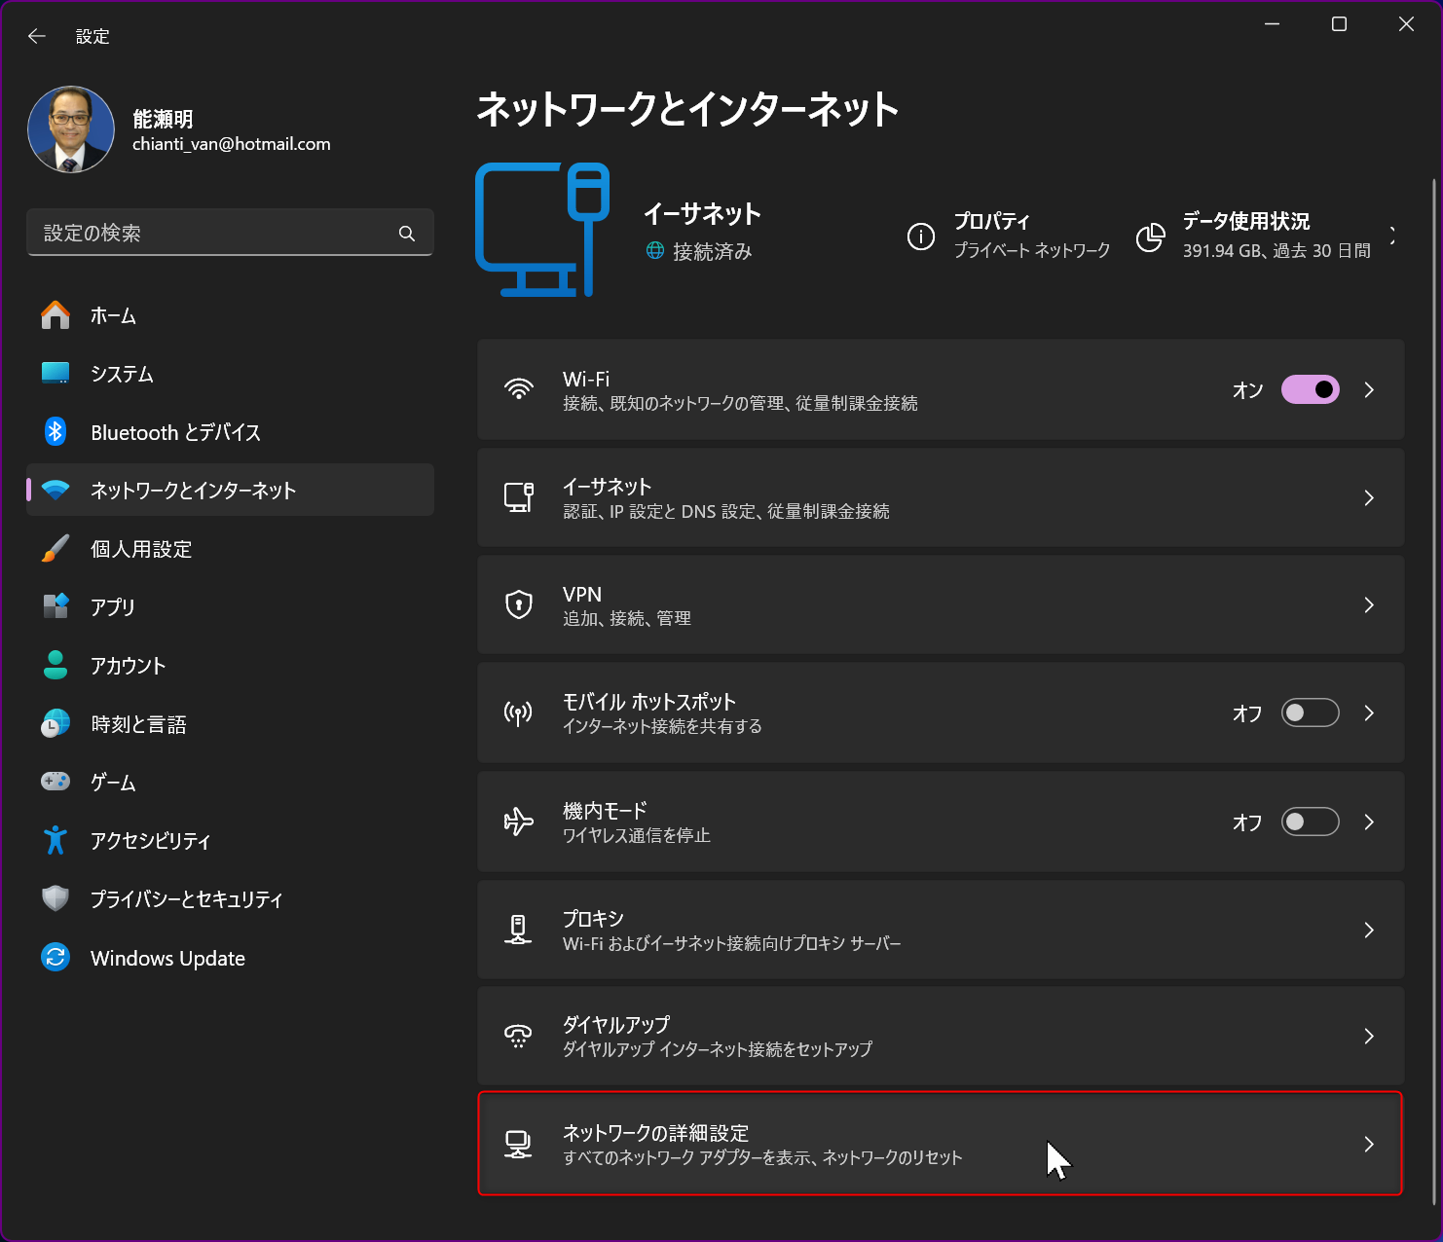The image size is (1443, 1242).
Task: Click the Gaming controller icon
Action: click(55, 781)
